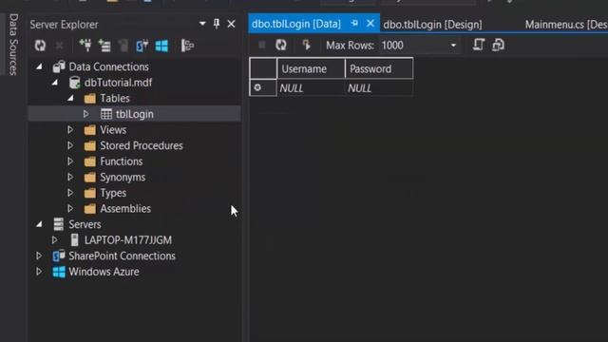Refresh the Server Explorer tree
Screen dimensions: 608x342
(40, 46)
